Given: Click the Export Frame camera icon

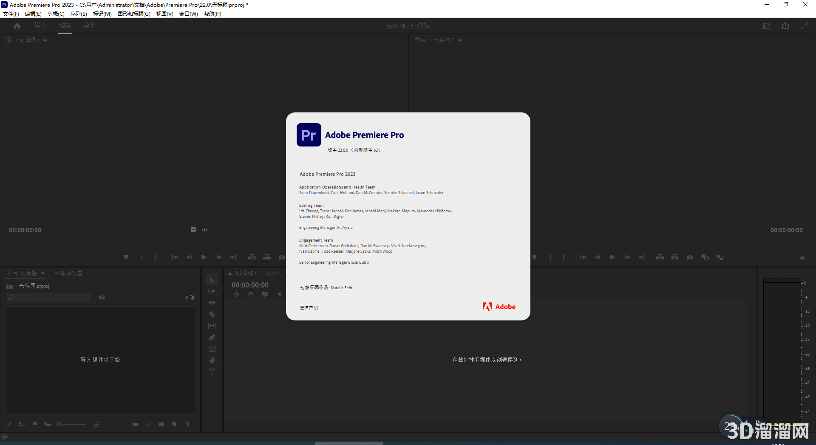Looking at the screenshot, I should point(281,257).
